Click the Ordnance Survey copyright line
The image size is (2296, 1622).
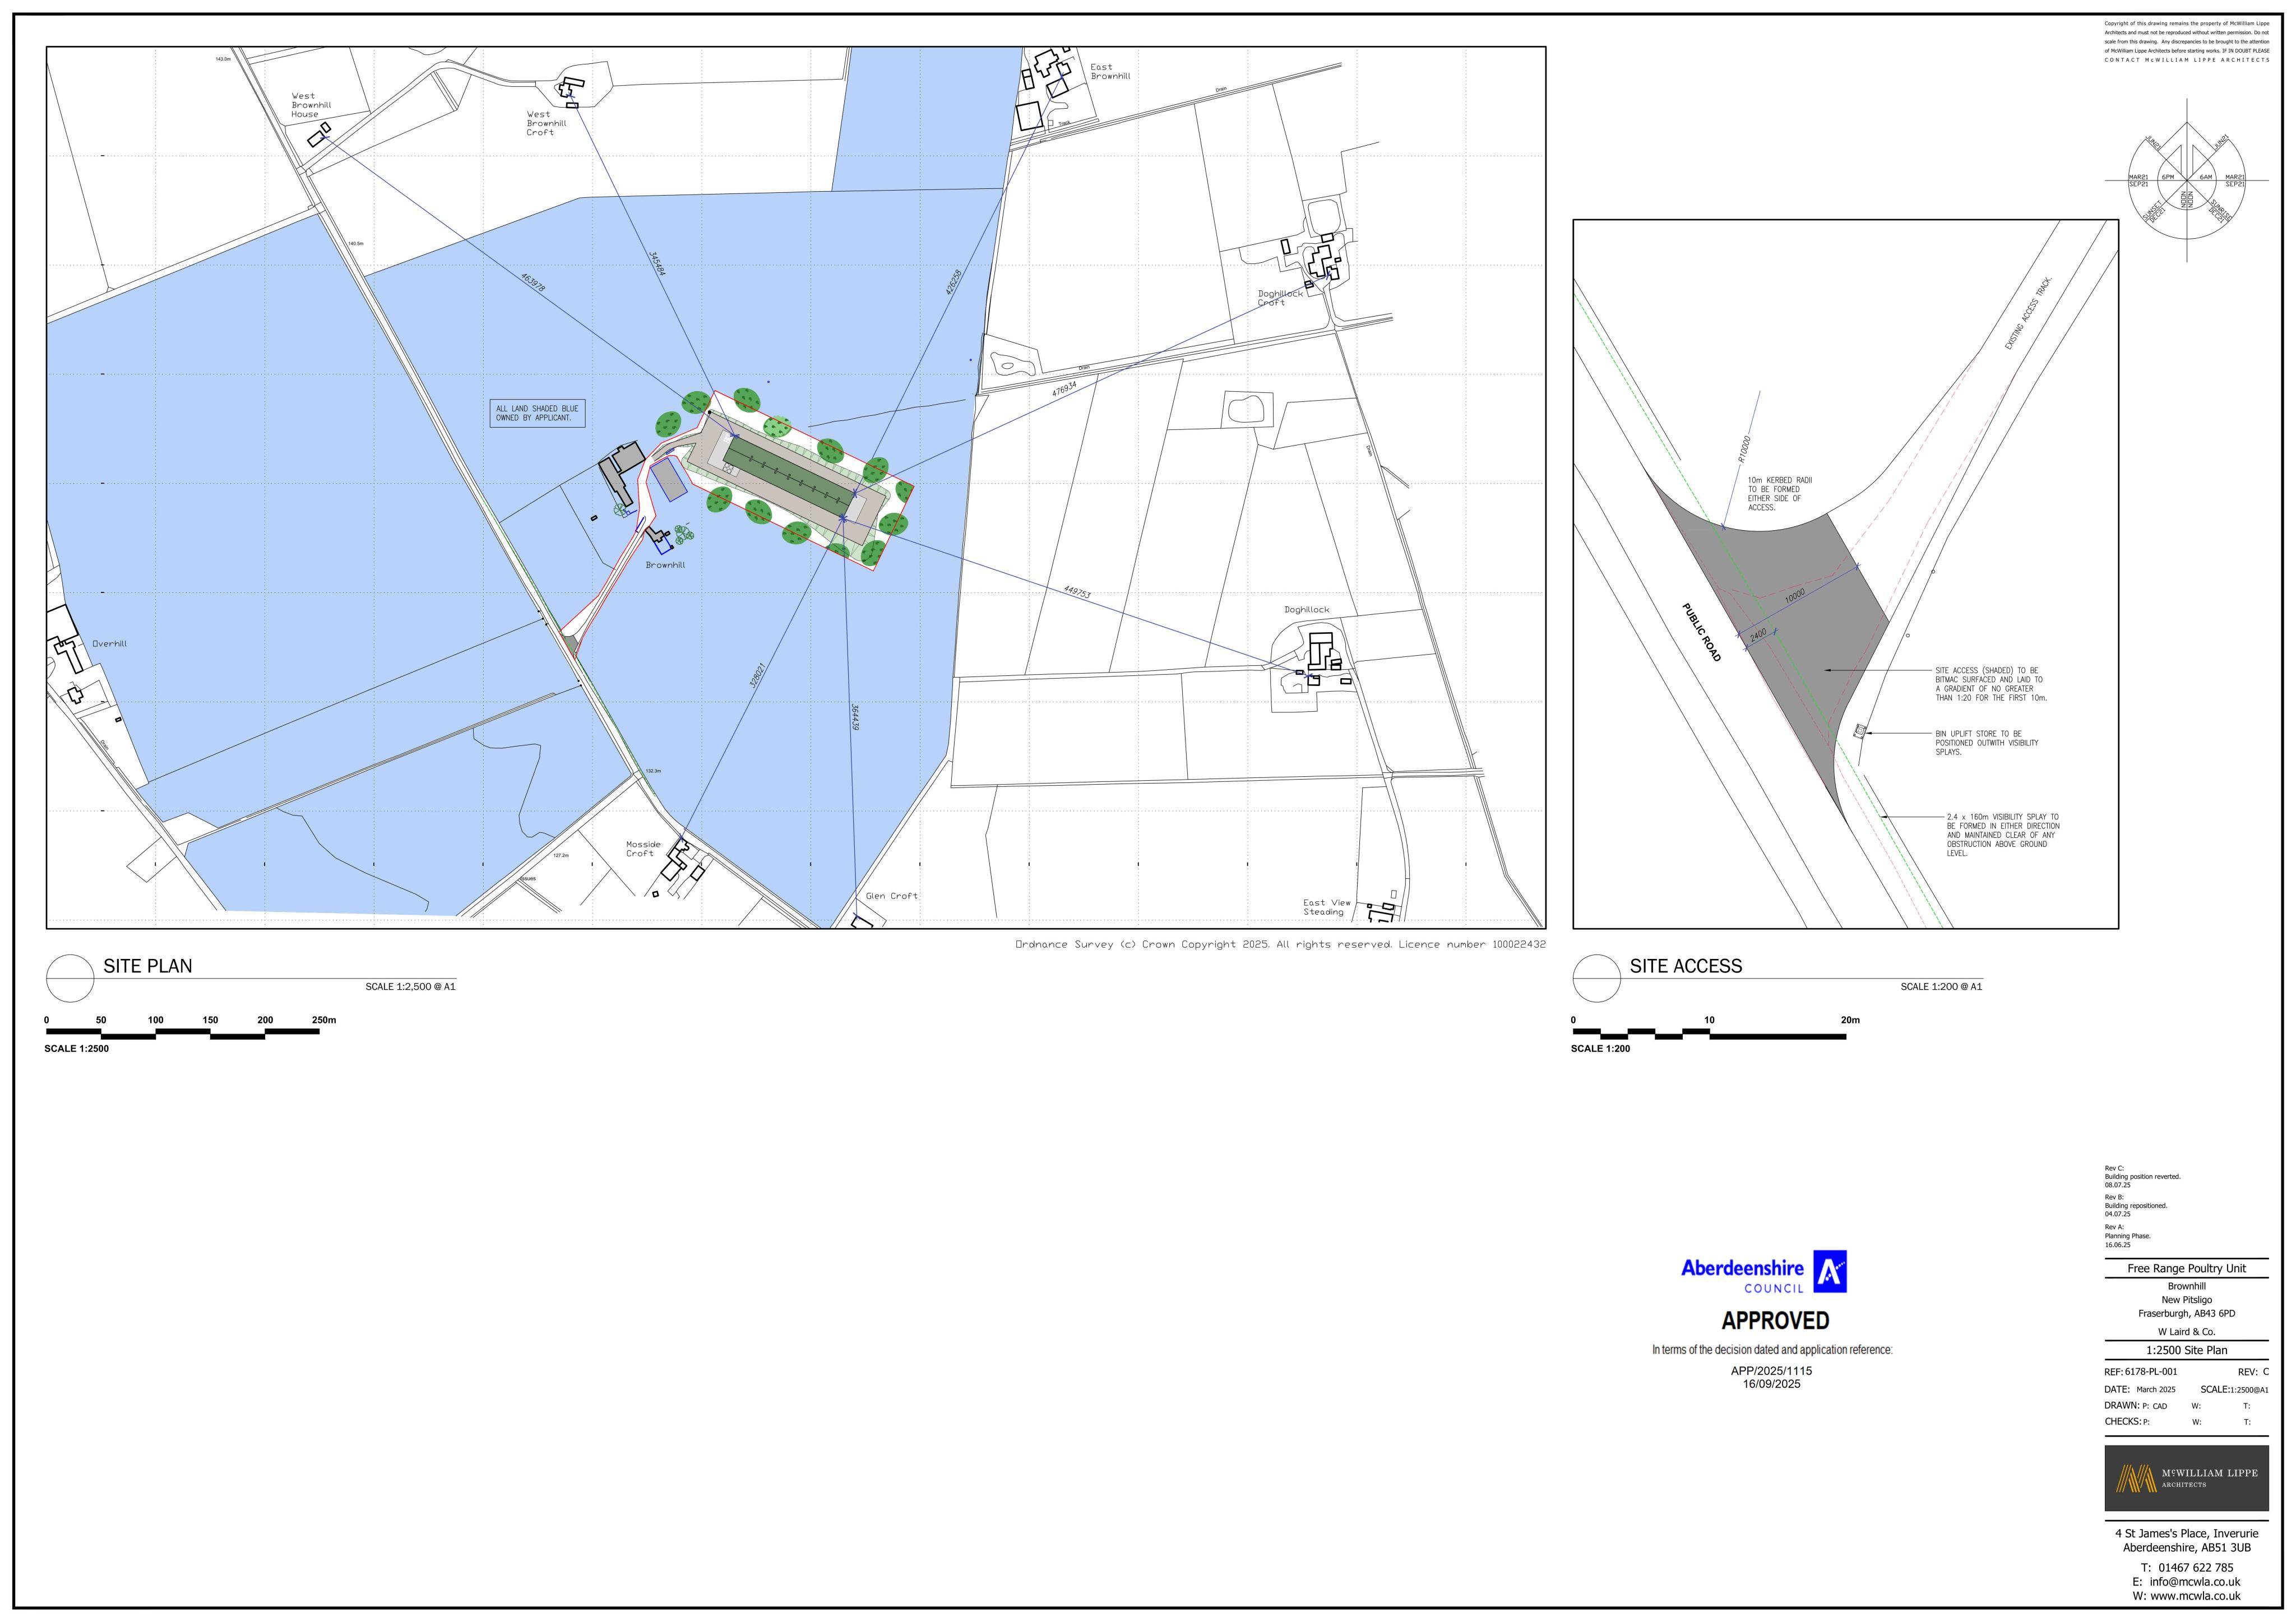1280,944
